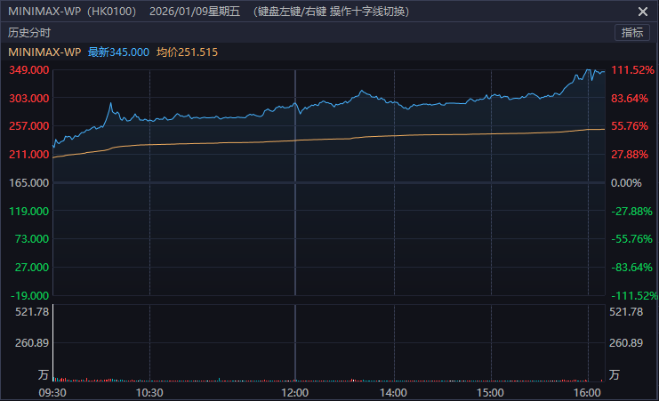Click the 最新 345.000 latest price readout
This screenshot has width=659, height=401.
point(118,52)
